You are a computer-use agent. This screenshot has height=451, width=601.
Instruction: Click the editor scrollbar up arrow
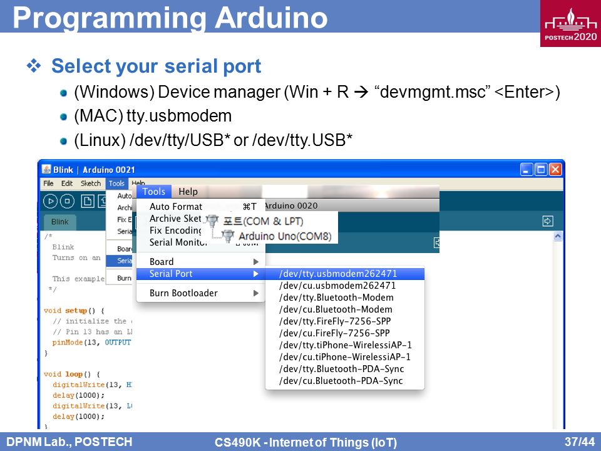(558, 236)
